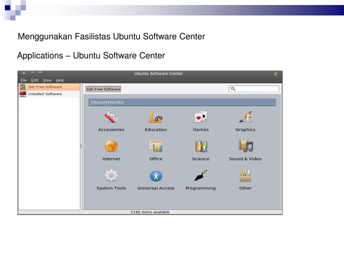Open the Help menu
Viewport: 344px width, 258px height.
pos(60,80)
